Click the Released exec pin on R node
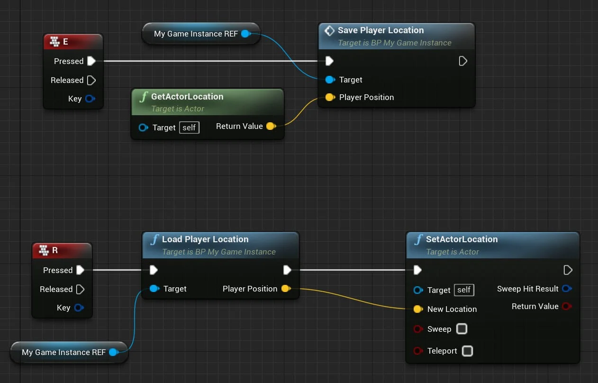598x383 pixels. 81,289
